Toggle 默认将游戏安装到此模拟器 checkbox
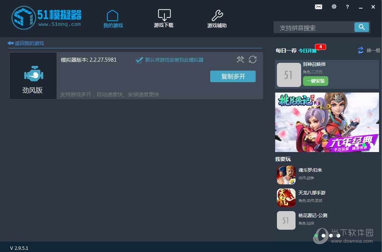 (x=139, y=60)
